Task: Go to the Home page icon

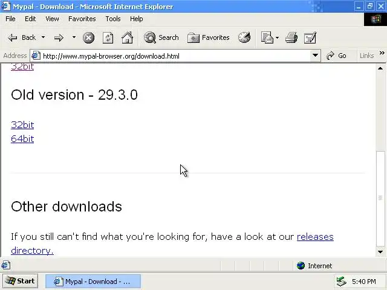Action: (127, 37)
